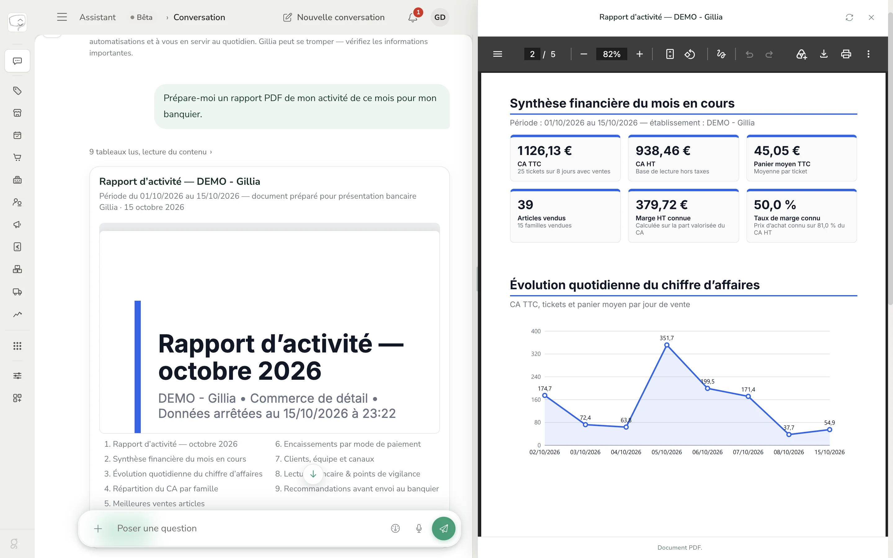This screenshot has height=558, width=893.
Task: Save the PDF to Drive
Action: click(801, 54)
